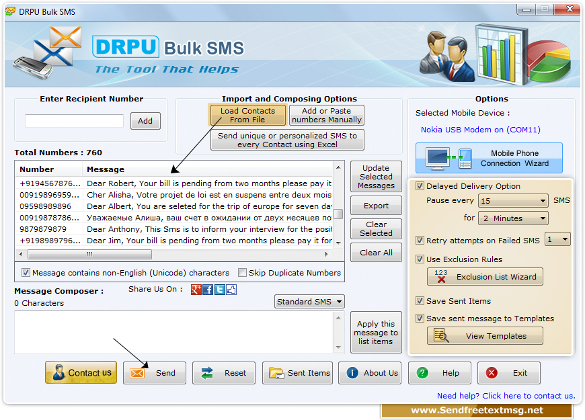Click contact list vertical scroll down arrow
This screenshot has width=585, height=420.
pos(338,243)
